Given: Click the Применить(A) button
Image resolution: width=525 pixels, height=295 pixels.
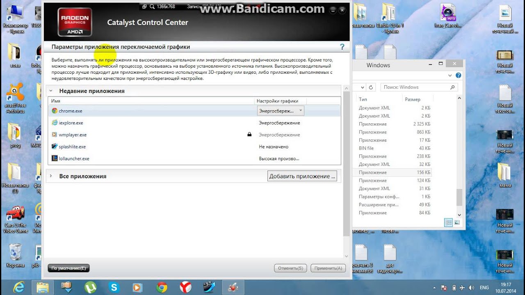Looking at the screenshot, I should (328, 268).
